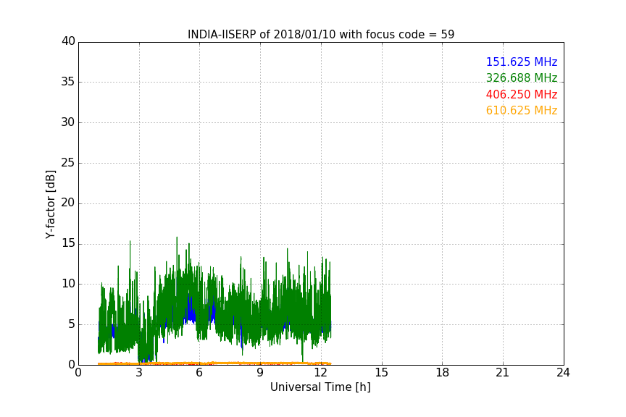Click the x-axis tick label 3

(x=139, y=373)
